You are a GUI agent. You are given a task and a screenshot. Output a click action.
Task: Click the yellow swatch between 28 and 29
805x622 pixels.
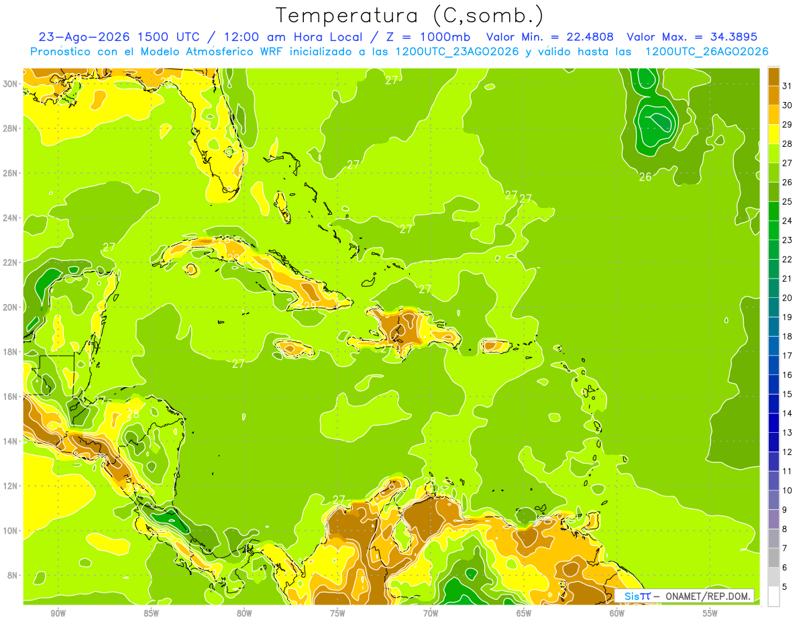pos(773,134)
